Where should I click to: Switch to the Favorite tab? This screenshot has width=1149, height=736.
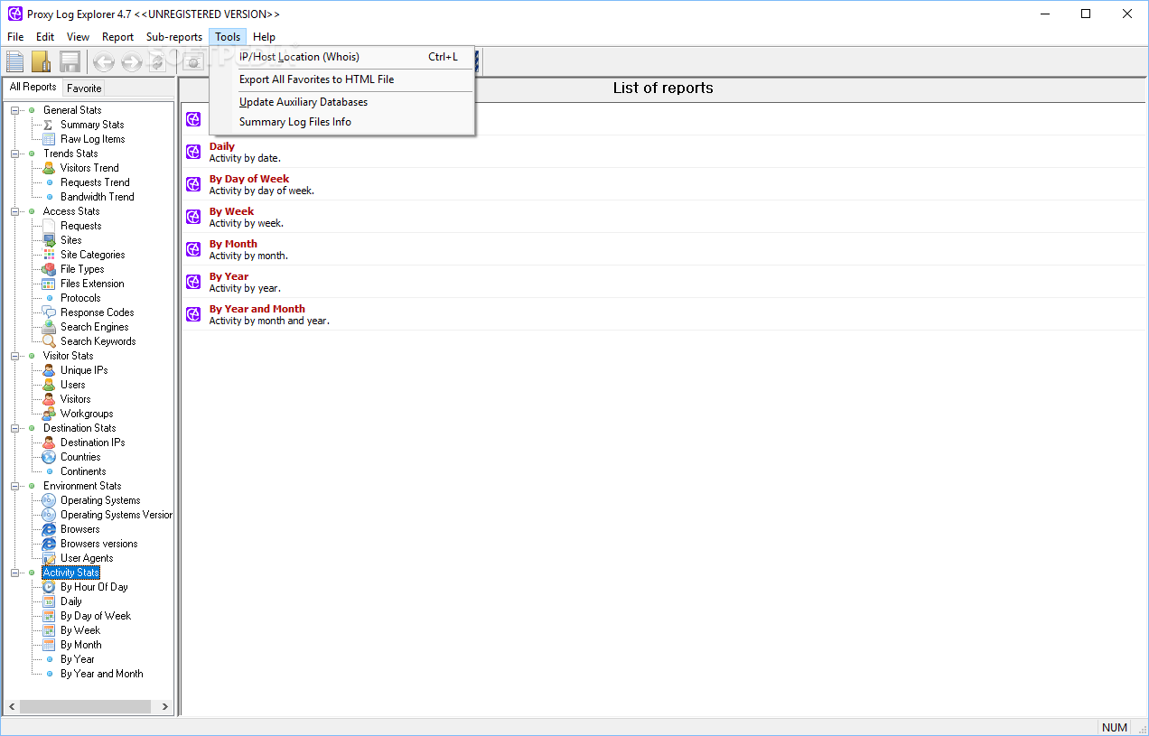[84, 89]
